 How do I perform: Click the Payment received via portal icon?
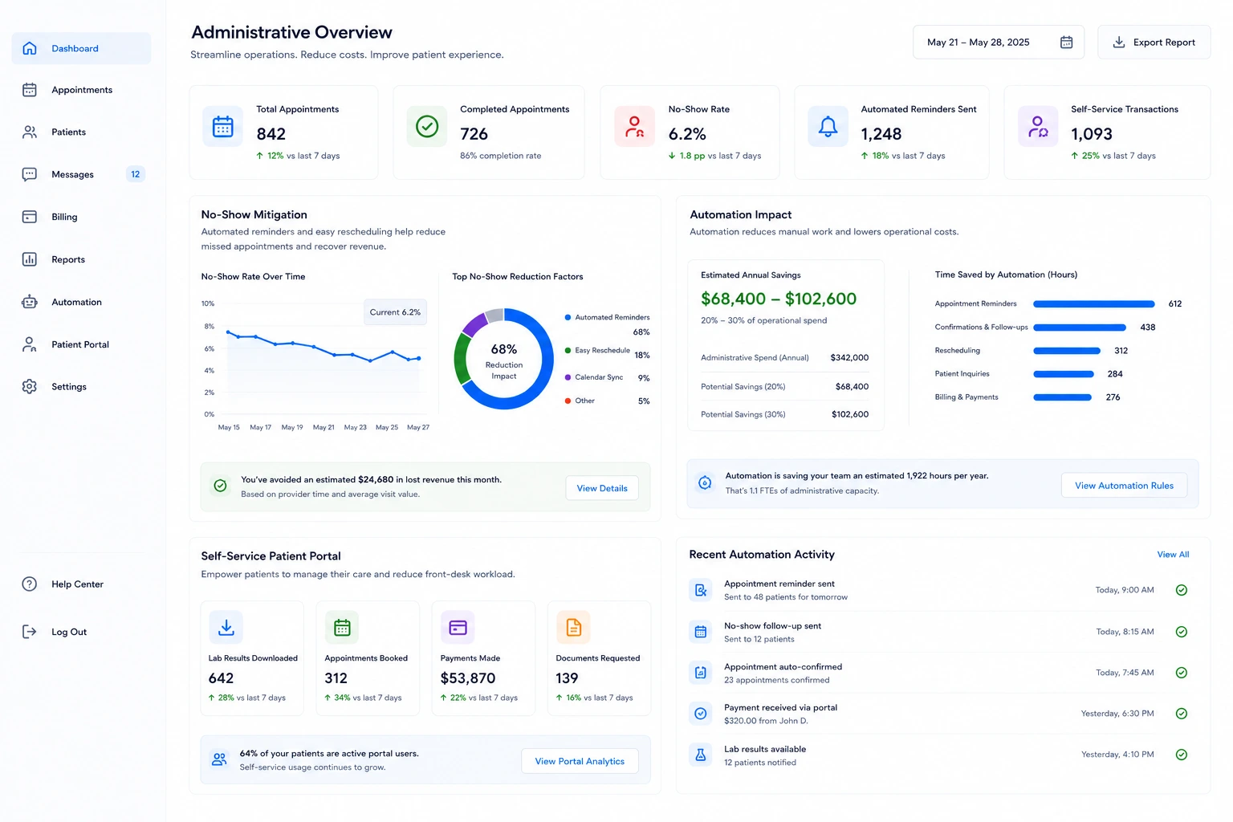click(x=701, y=713)
